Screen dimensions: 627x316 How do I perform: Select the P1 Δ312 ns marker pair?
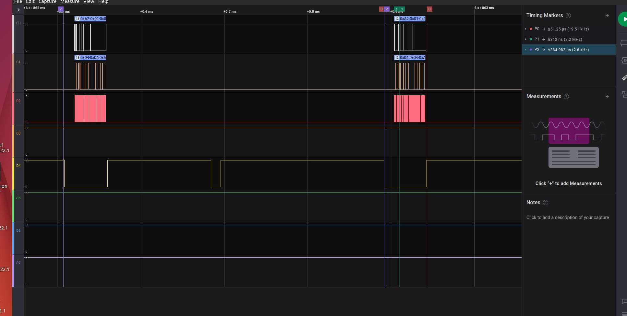coord(569,39)
